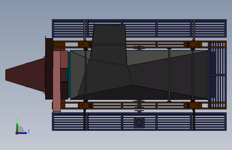Select the top blue railing platform
This screenshot has height=150, width=232.
139,28
